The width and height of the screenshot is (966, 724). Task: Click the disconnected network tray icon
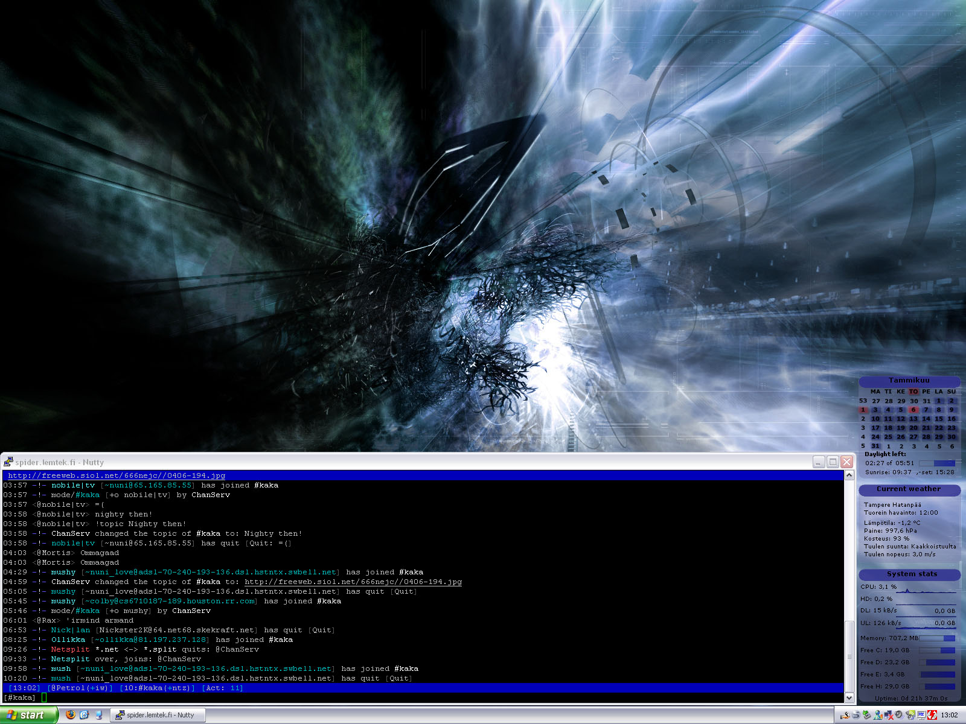point(889,715)
